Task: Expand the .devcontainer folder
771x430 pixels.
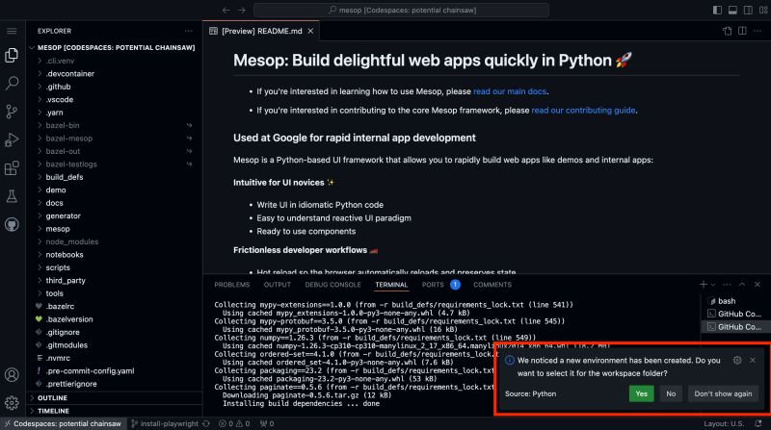Action: point(114,74)
